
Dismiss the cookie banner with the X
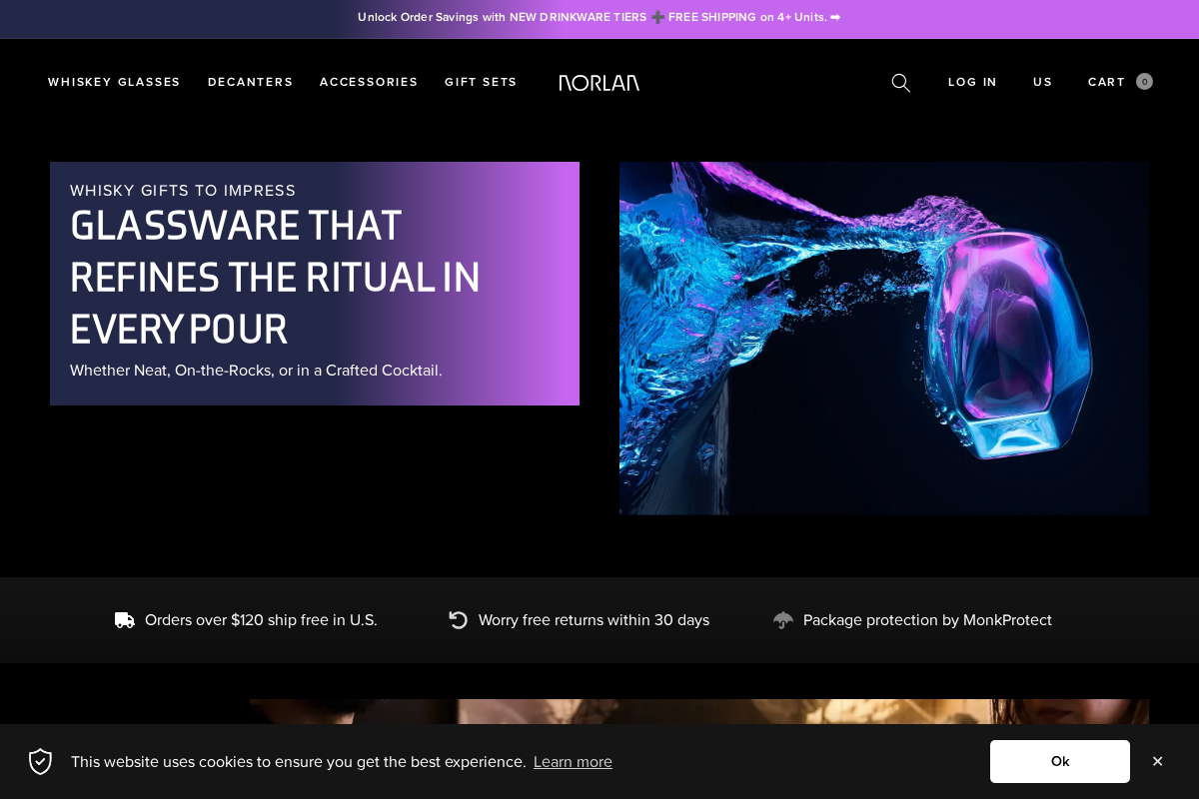(1157, 761)
